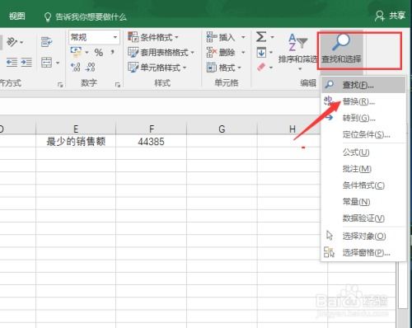The height and width of the screenshot is (328, 412).
Task: Select column F header
Action: (151, 129)
